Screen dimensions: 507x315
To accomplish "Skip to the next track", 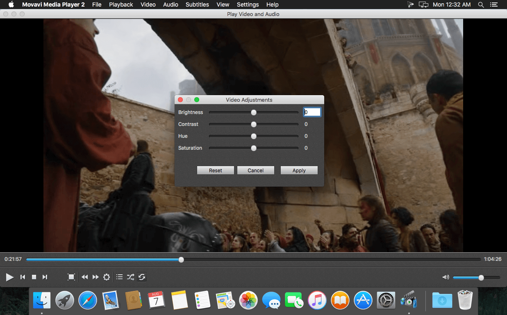I will click(x=45, y=277).
